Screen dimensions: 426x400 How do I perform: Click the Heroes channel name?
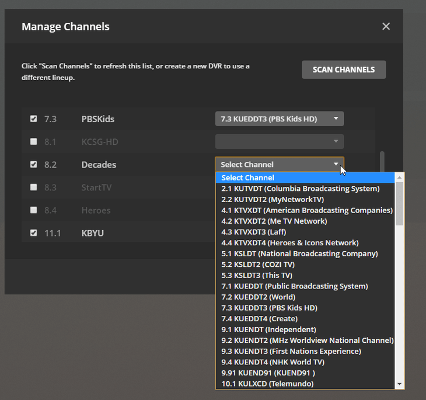click(96, 210)
